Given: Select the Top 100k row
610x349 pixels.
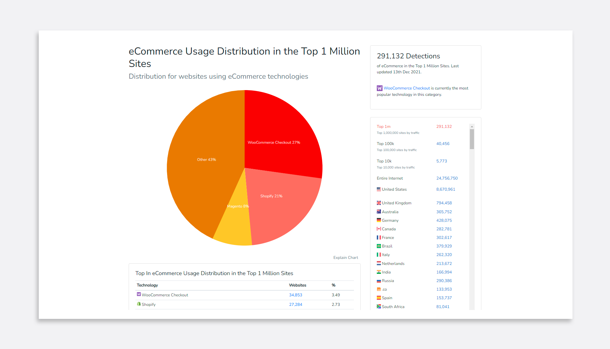Looking at the screenshot, I should coord(385,144).
